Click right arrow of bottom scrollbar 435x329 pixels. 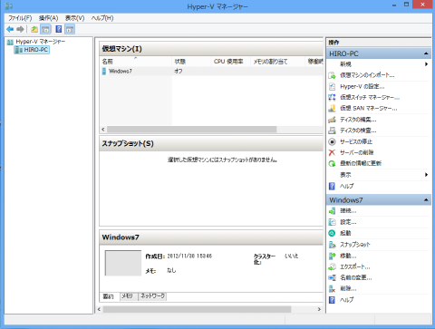(319, 309)
